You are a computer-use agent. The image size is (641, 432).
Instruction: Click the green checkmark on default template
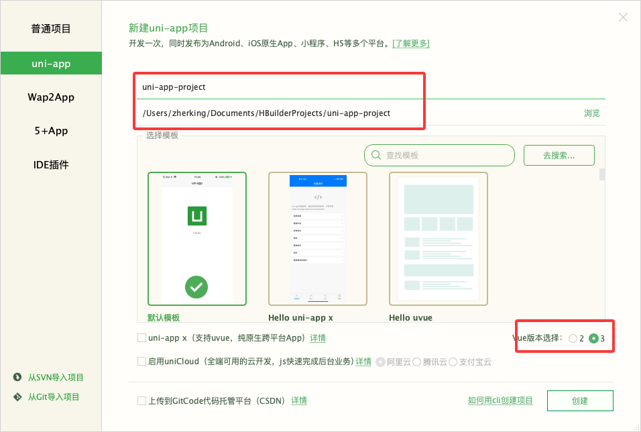click(x=196, y=287)
